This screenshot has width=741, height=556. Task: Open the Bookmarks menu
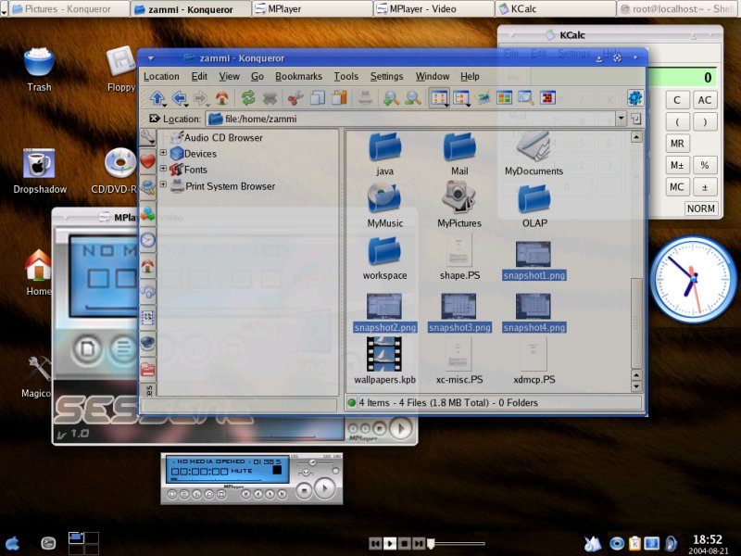(298, 76)
